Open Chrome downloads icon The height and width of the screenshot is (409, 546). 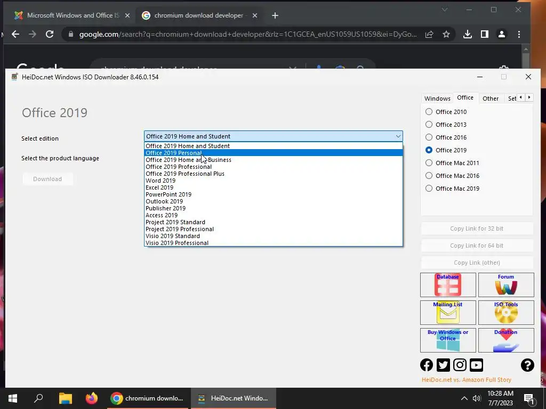click(x=468, y=34)
